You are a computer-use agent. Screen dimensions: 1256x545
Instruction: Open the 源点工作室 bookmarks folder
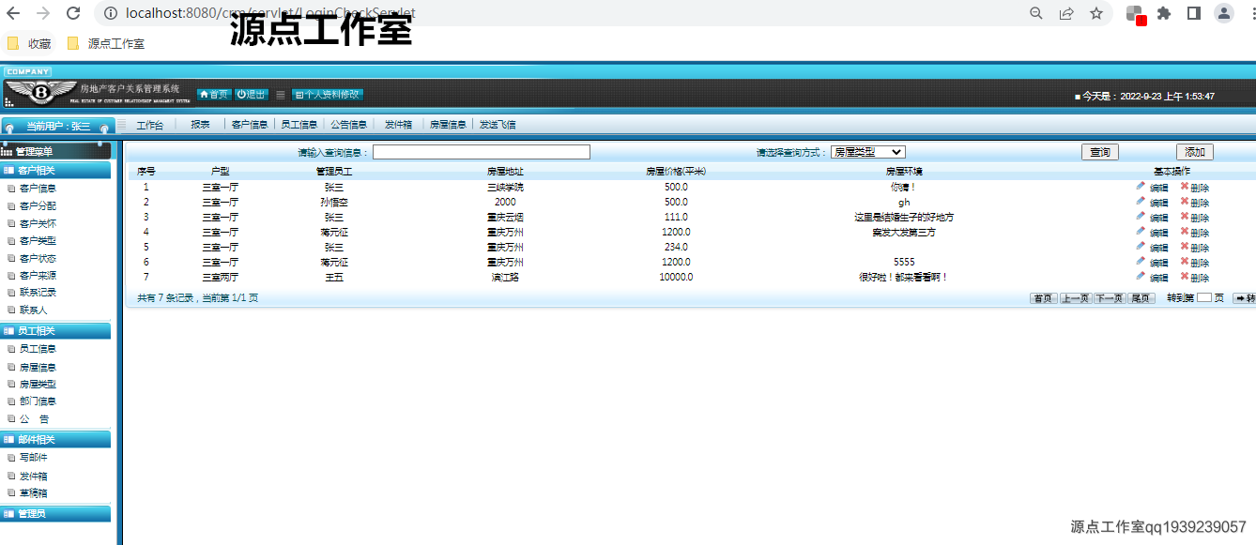point(105,43)
